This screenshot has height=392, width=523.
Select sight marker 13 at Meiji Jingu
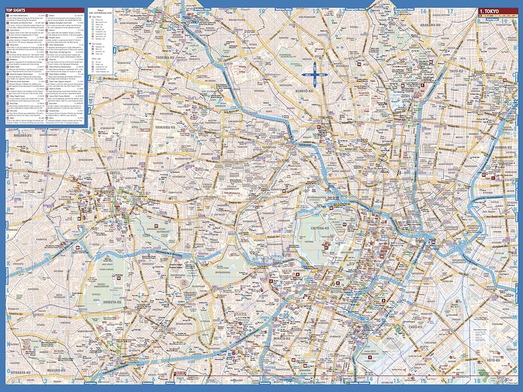tap(118, 278)
